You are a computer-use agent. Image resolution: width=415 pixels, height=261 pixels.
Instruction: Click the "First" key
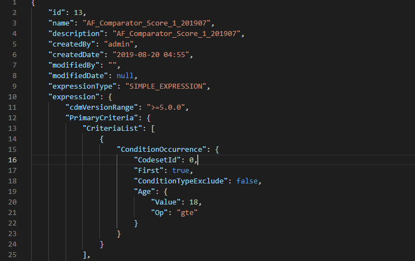click(x=148, y=171)
